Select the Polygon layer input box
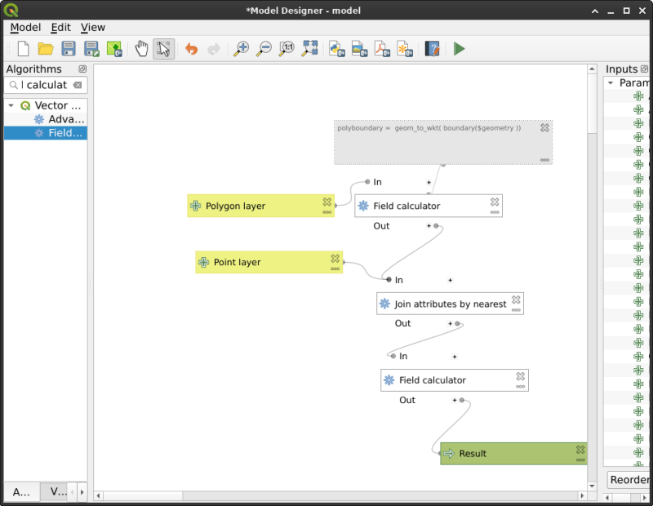The height and width of the screenshot is (506, 653). click(x=260, y=206)
